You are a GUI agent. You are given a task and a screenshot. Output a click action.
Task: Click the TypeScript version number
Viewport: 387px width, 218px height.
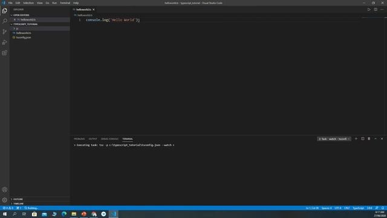[x=369, y=208]
